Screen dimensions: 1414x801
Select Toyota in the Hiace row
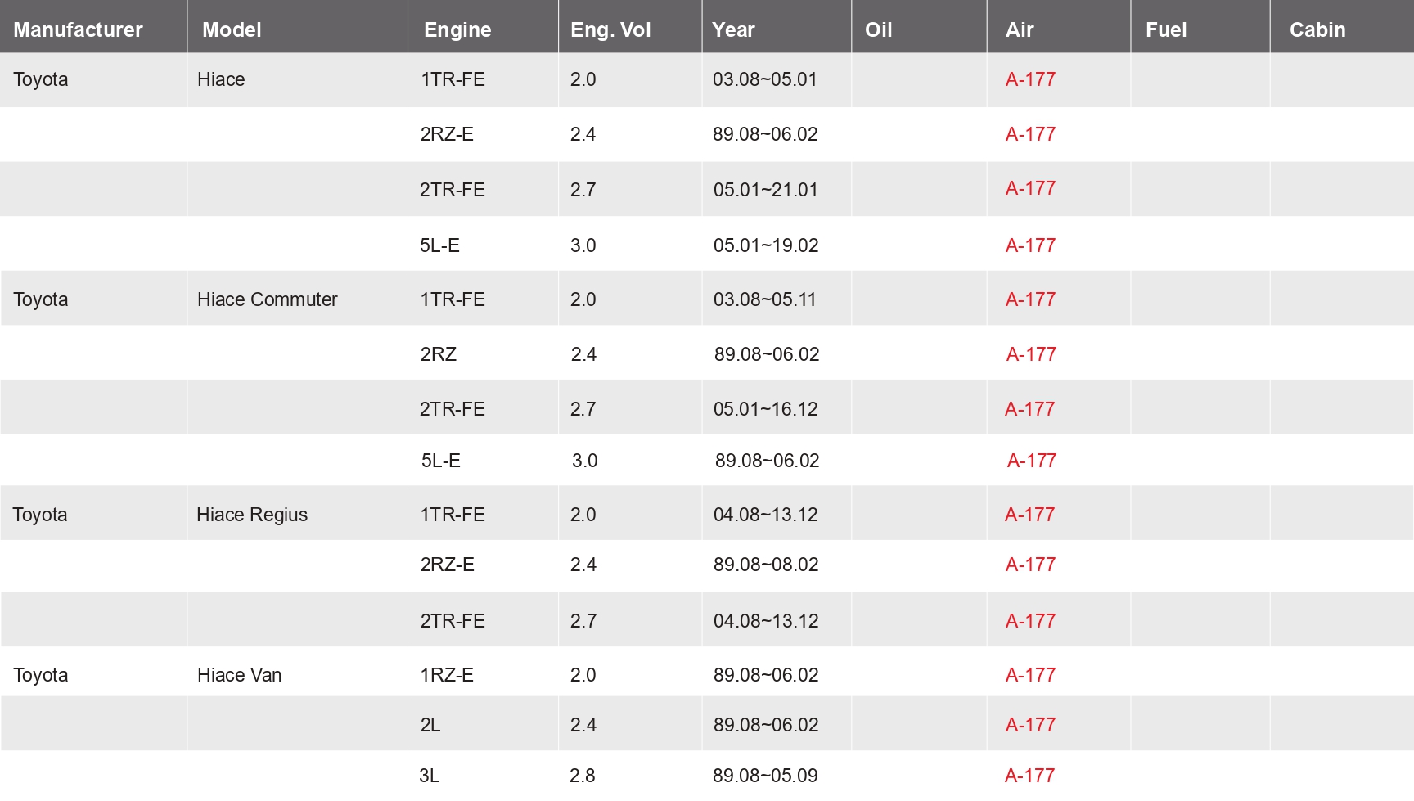(x=40, y=79)
